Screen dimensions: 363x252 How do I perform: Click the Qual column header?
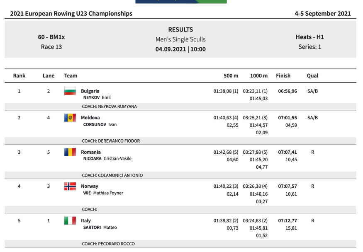[312, 75]
